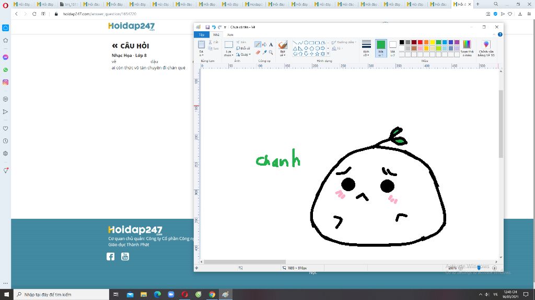This screenshot has height=300, width=535.
Task: Click Facebook icon in page footer
Action: [111, 256]
